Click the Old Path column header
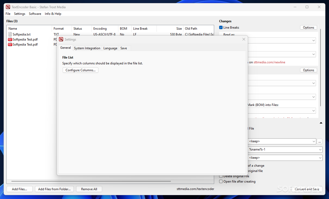The image size is (329, 199). click(x=198, y=29)
